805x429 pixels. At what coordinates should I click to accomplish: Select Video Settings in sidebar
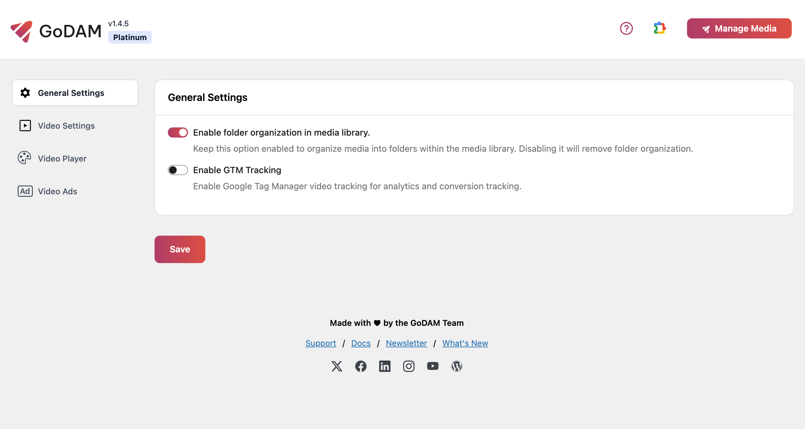(66, 126)
